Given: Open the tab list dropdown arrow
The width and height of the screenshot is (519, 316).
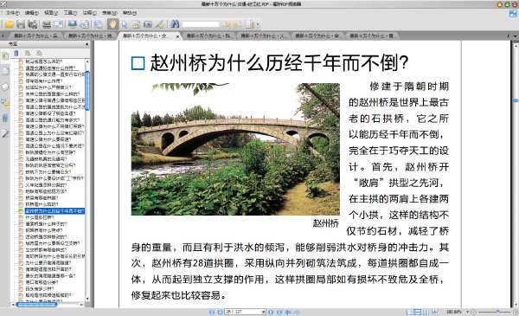Looking at the screenshot, I should coord(515,35).
